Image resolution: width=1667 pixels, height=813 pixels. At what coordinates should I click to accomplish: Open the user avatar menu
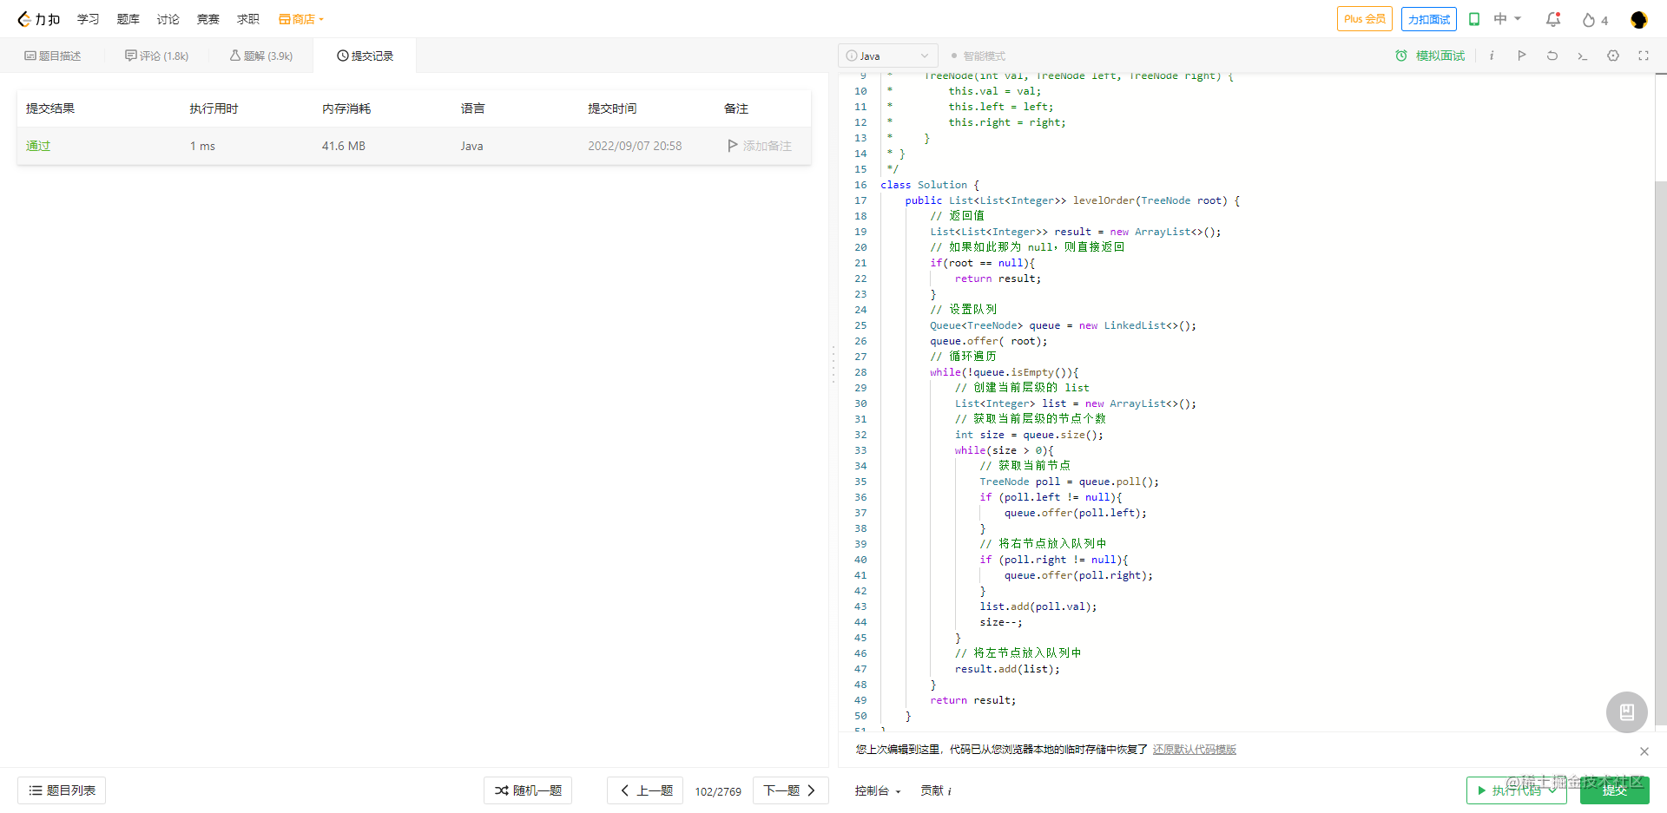(1638, 19)
